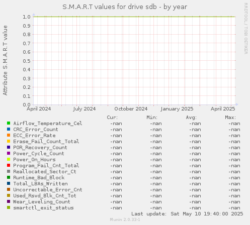Click the Cur: column header
The height and width of the screenshot is (225, 250).
pos(112,118)
